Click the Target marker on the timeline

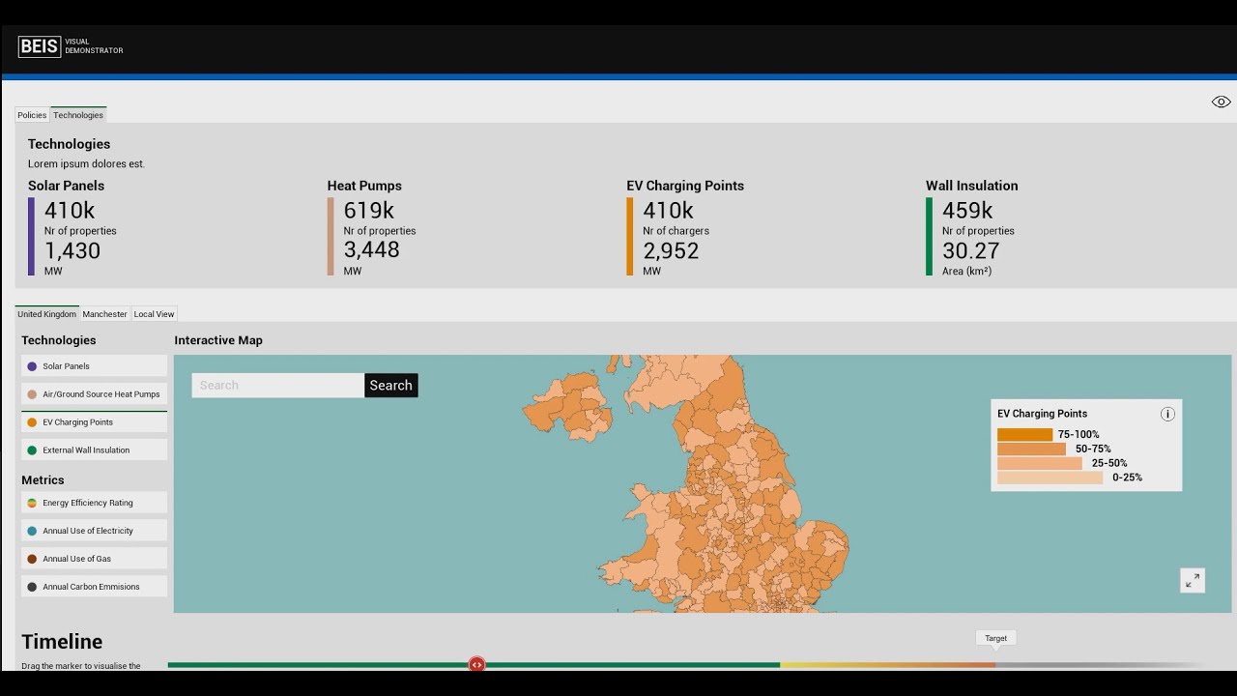click(995, 638)
